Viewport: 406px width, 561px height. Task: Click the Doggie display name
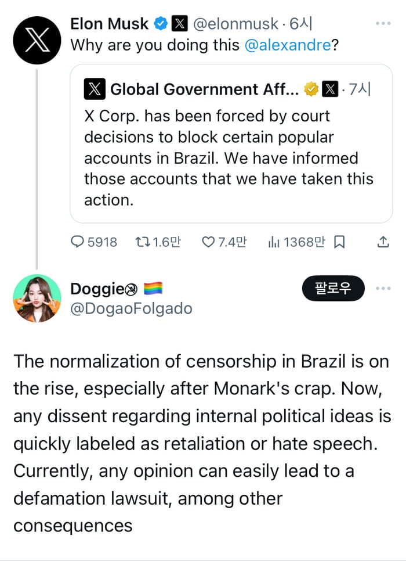(x=96, y=289)
